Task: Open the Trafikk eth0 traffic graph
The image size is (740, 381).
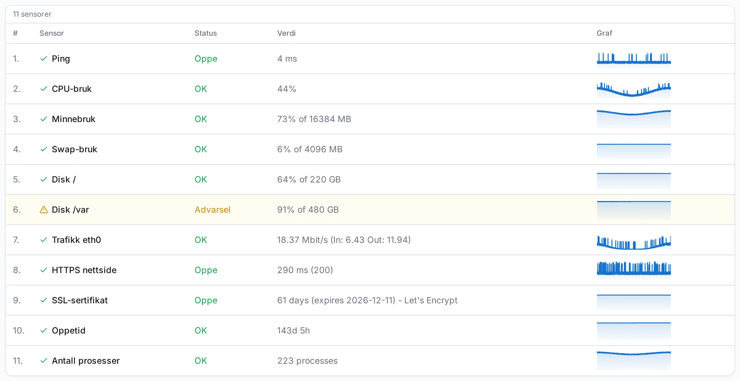Action: pos(634,242)
